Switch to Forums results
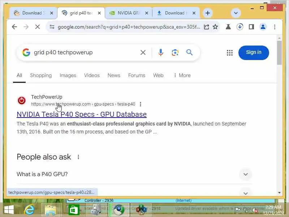 point(137,75)
